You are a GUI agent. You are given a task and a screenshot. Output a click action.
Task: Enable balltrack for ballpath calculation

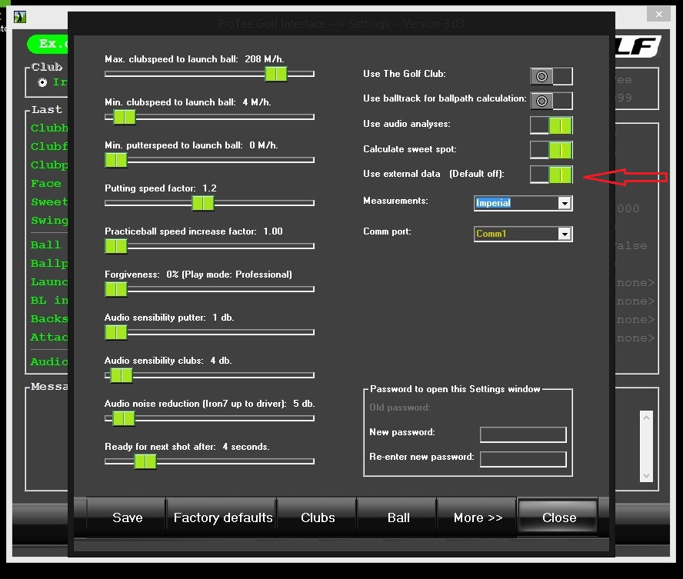[x=551, y=101]
